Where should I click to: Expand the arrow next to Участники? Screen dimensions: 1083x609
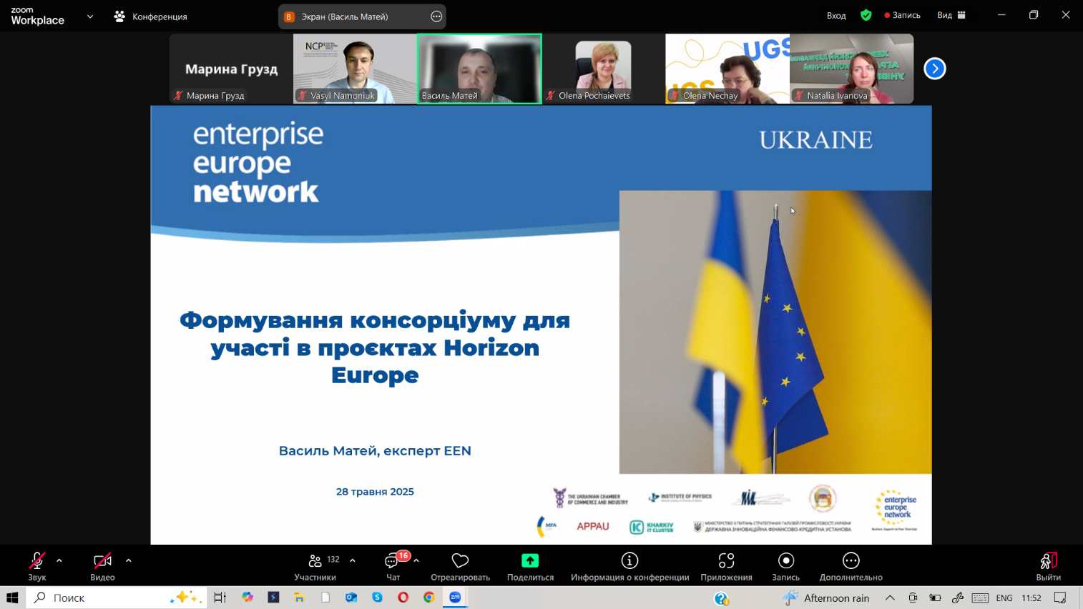pos(353,560)
